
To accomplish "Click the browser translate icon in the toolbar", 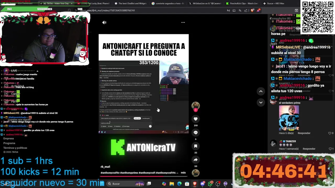I will pos(240,10).
